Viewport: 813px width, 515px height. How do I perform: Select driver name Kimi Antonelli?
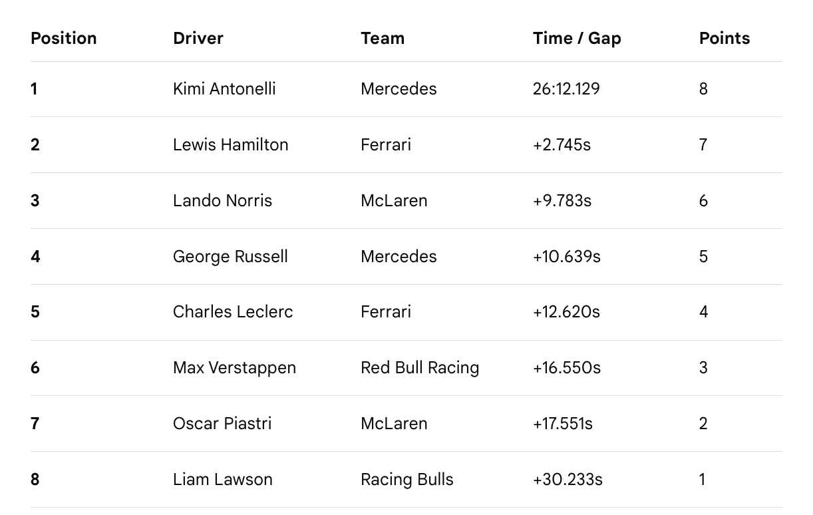(224, 88)
